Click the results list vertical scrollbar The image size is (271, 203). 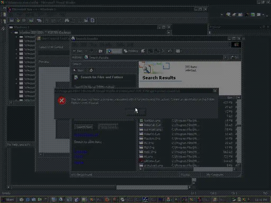click(239, 131)
